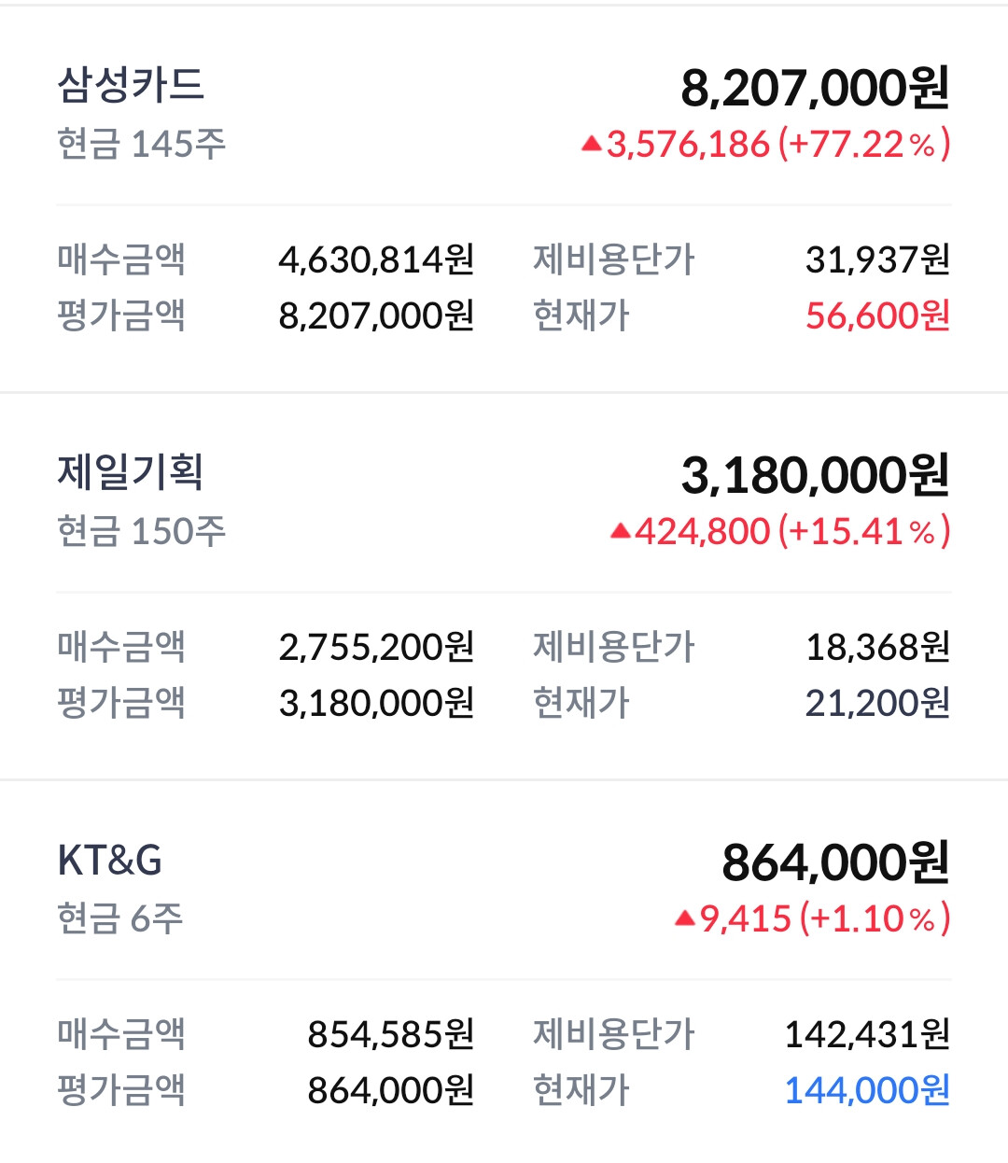
Task: Select the KT&G current price 144,000원
Action: [867, 1090]
